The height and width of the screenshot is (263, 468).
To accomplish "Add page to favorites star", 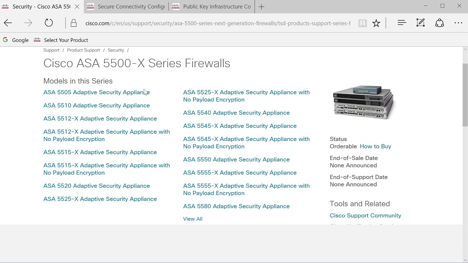I will (x=376, y=23).
